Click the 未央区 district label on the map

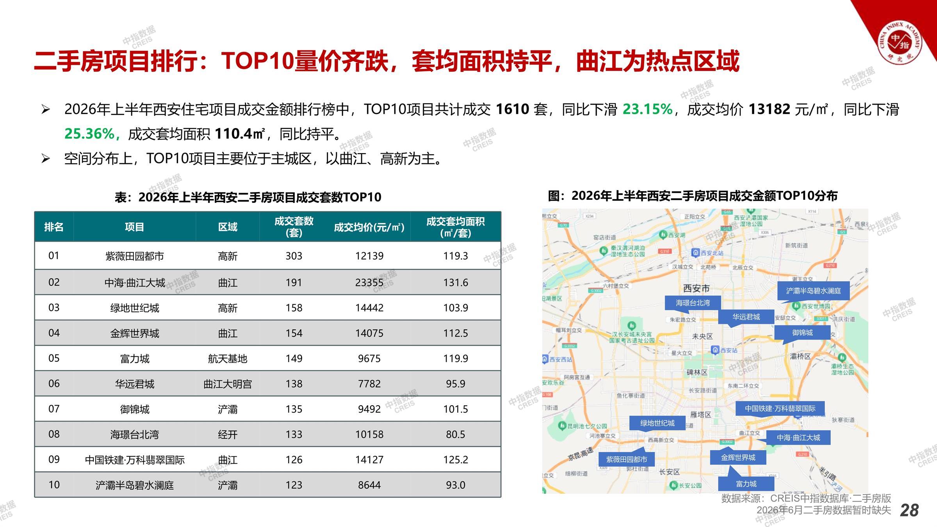[702, 336]
